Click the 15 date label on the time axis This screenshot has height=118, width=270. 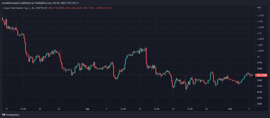tap(7, 109)
